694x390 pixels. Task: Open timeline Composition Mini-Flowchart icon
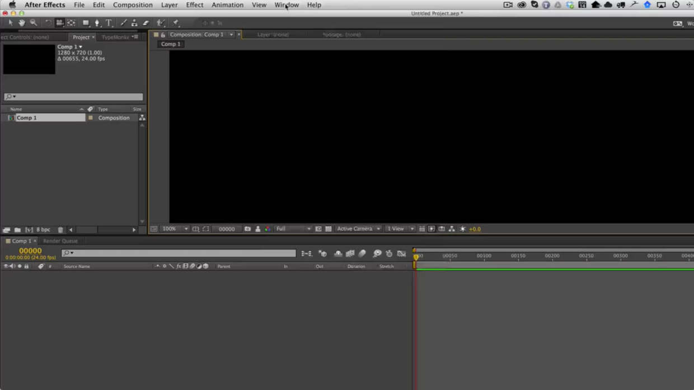[306, 254]
